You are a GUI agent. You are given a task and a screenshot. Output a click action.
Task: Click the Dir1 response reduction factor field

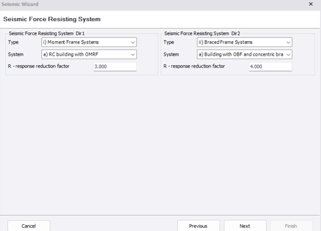(x=115, y=67)
